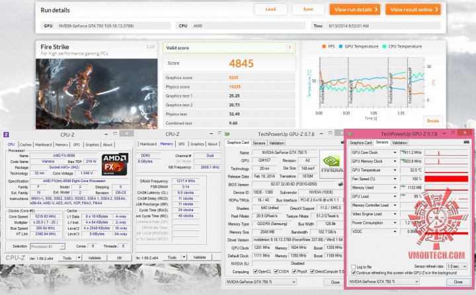Open the SPD tab in first CPU-Z window
This screenshot has width=476, height=295.
tap(77, 145)
